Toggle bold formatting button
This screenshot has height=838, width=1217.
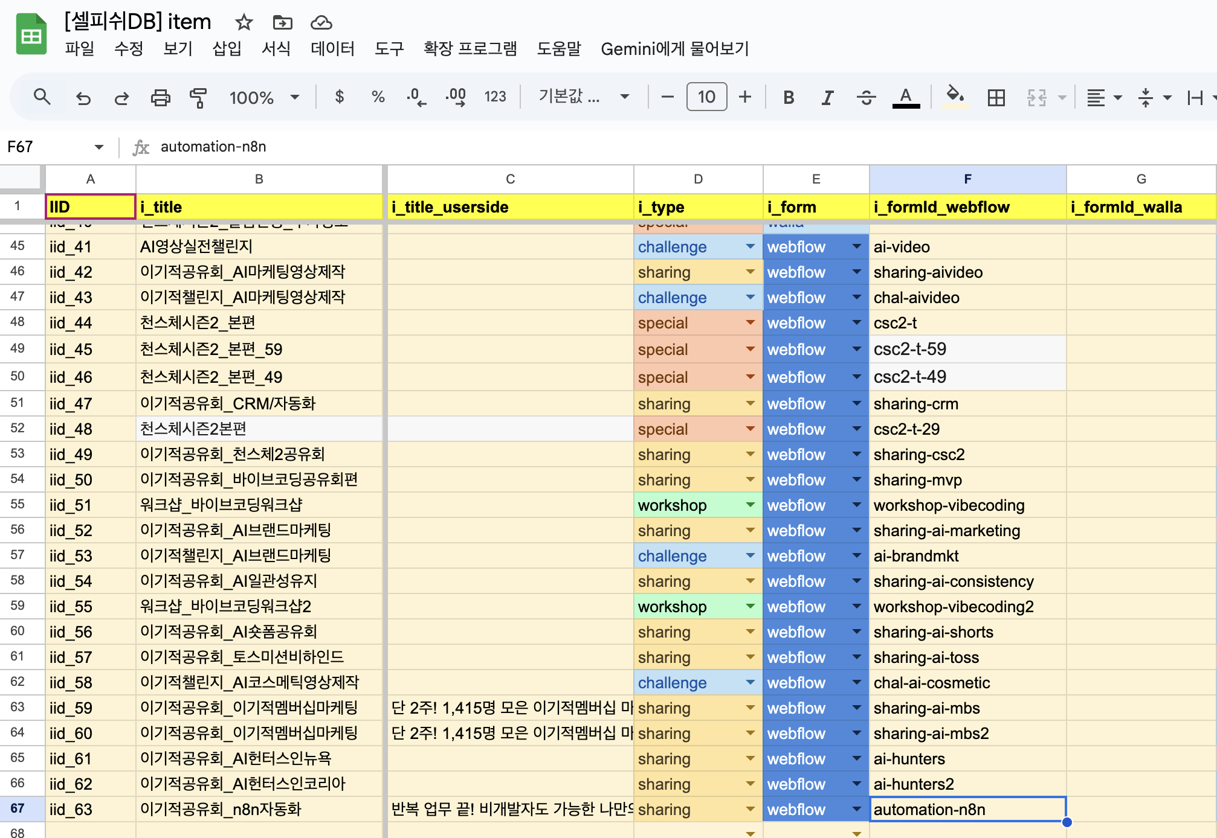tap(789, 97)
